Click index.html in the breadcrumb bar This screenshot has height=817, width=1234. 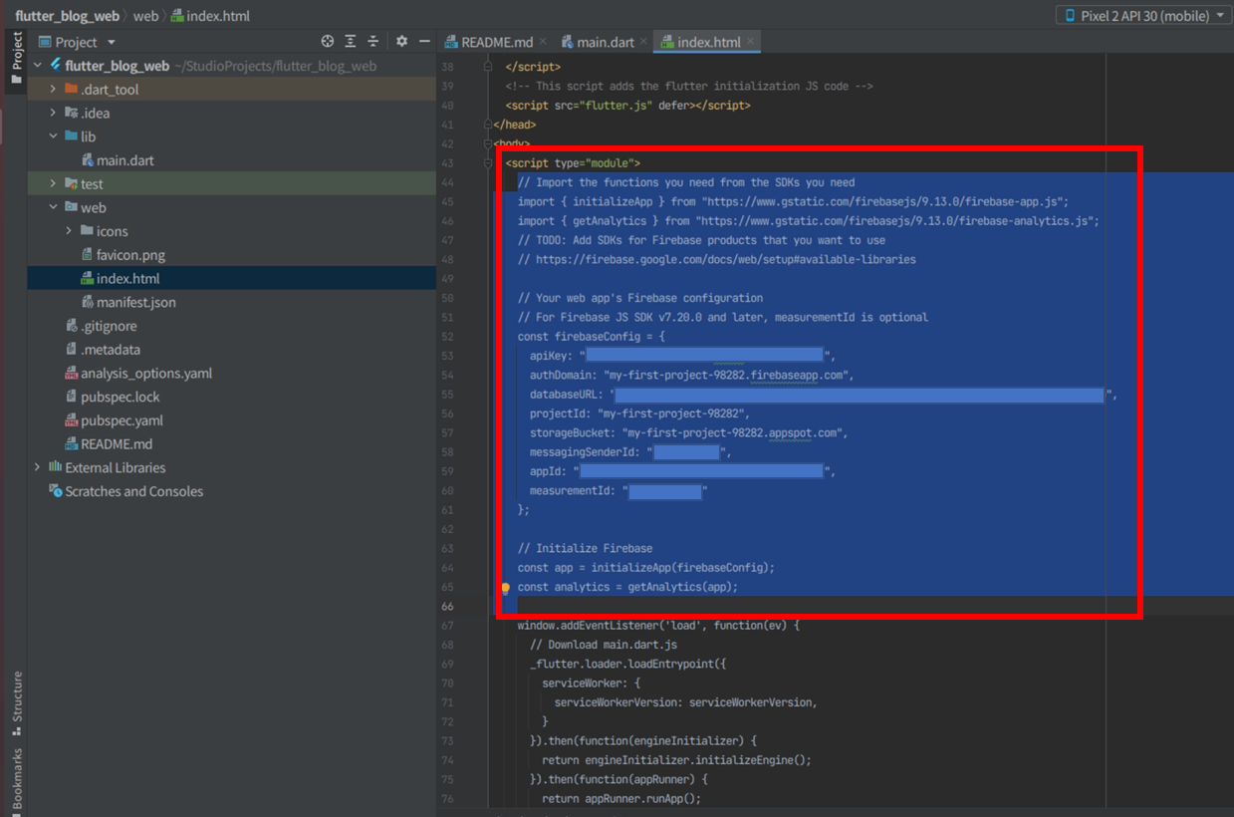click(210, 16)
